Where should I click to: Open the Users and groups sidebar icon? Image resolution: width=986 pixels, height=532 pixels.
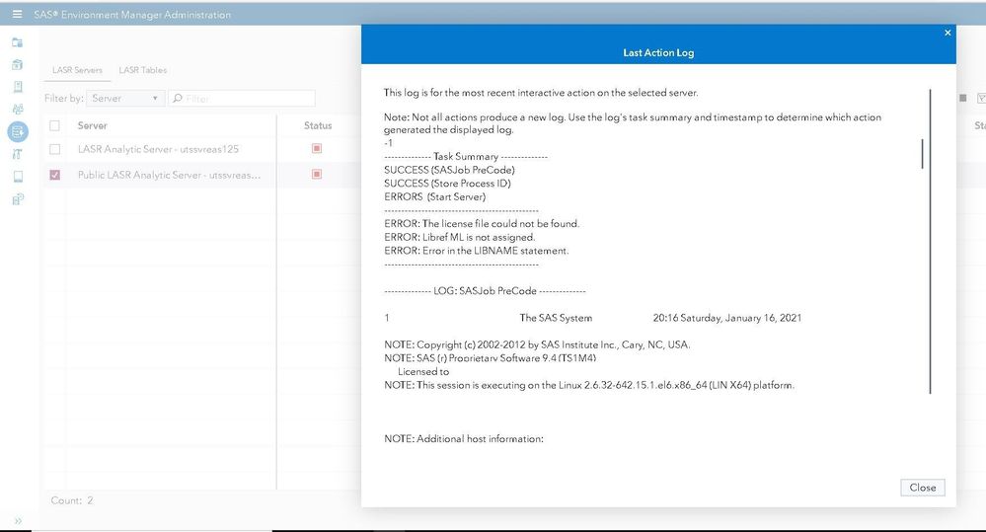pos(18,109)
